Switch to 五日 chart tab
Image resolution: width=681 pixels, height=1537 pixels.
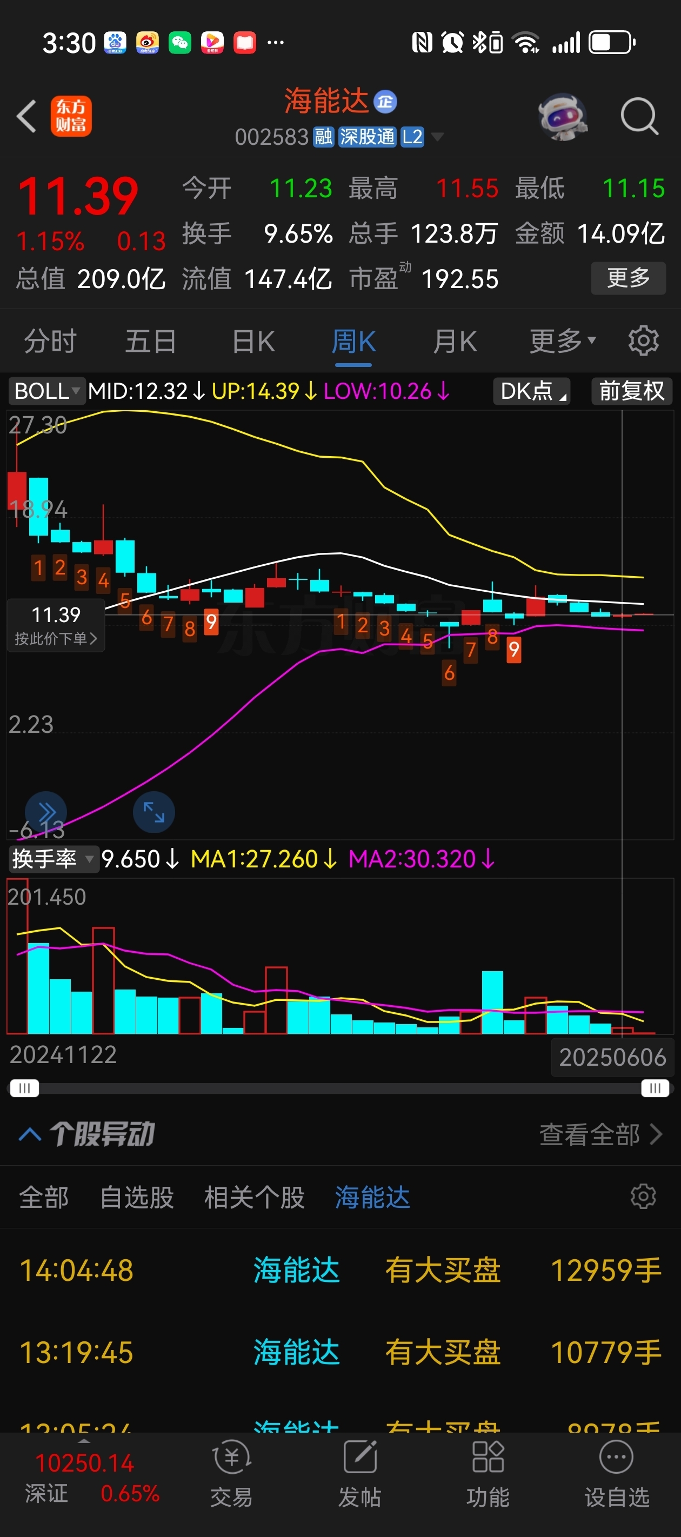[x=150, y=342]
